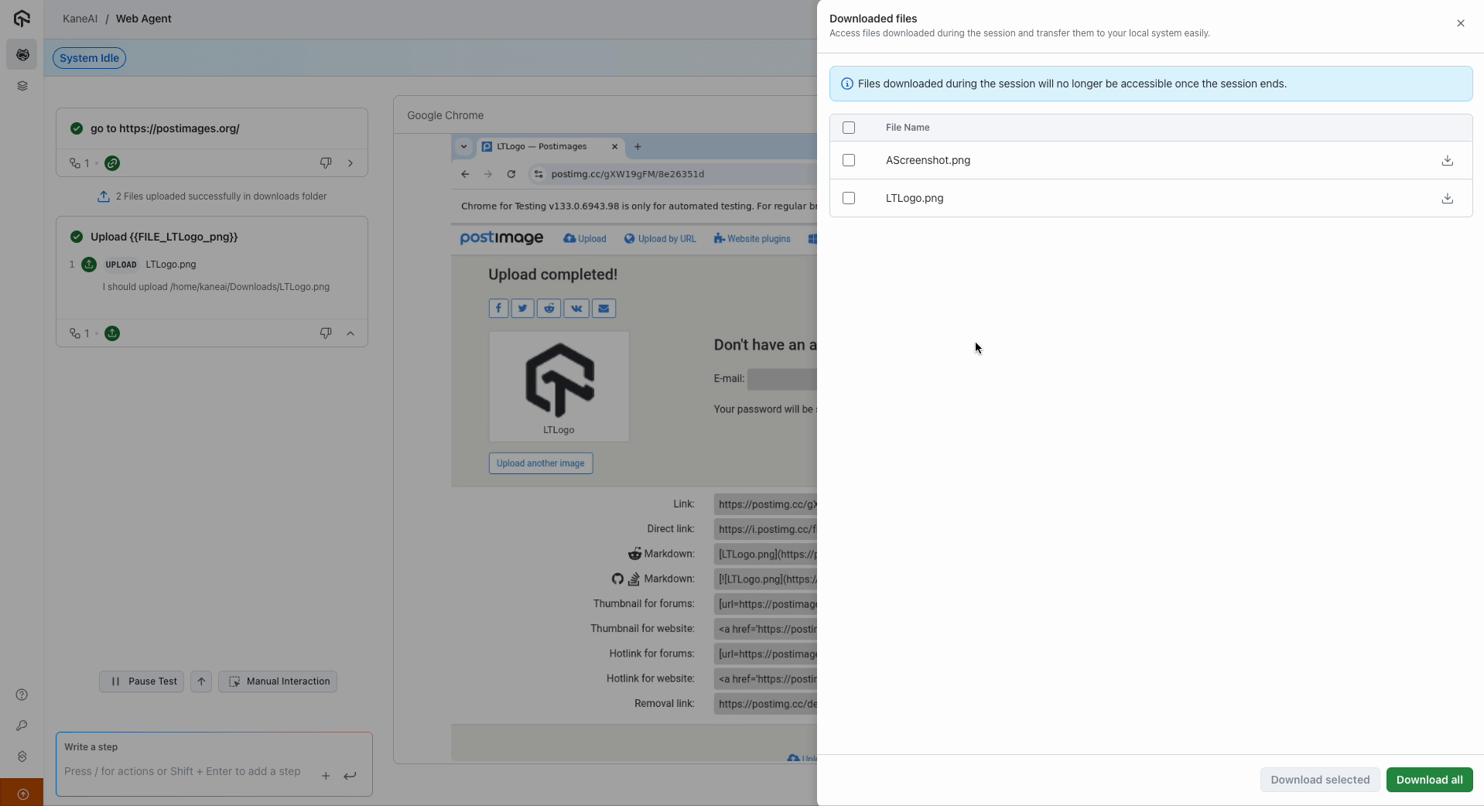Click the Download selected button
This screenshot has height=806, width=1484.
point(1319,780)
